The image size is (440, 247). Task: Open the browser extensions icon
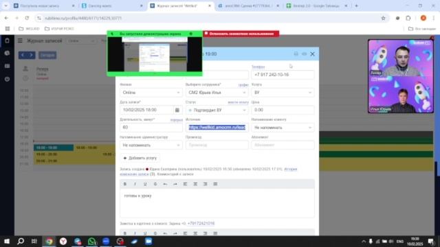point(408,19)
